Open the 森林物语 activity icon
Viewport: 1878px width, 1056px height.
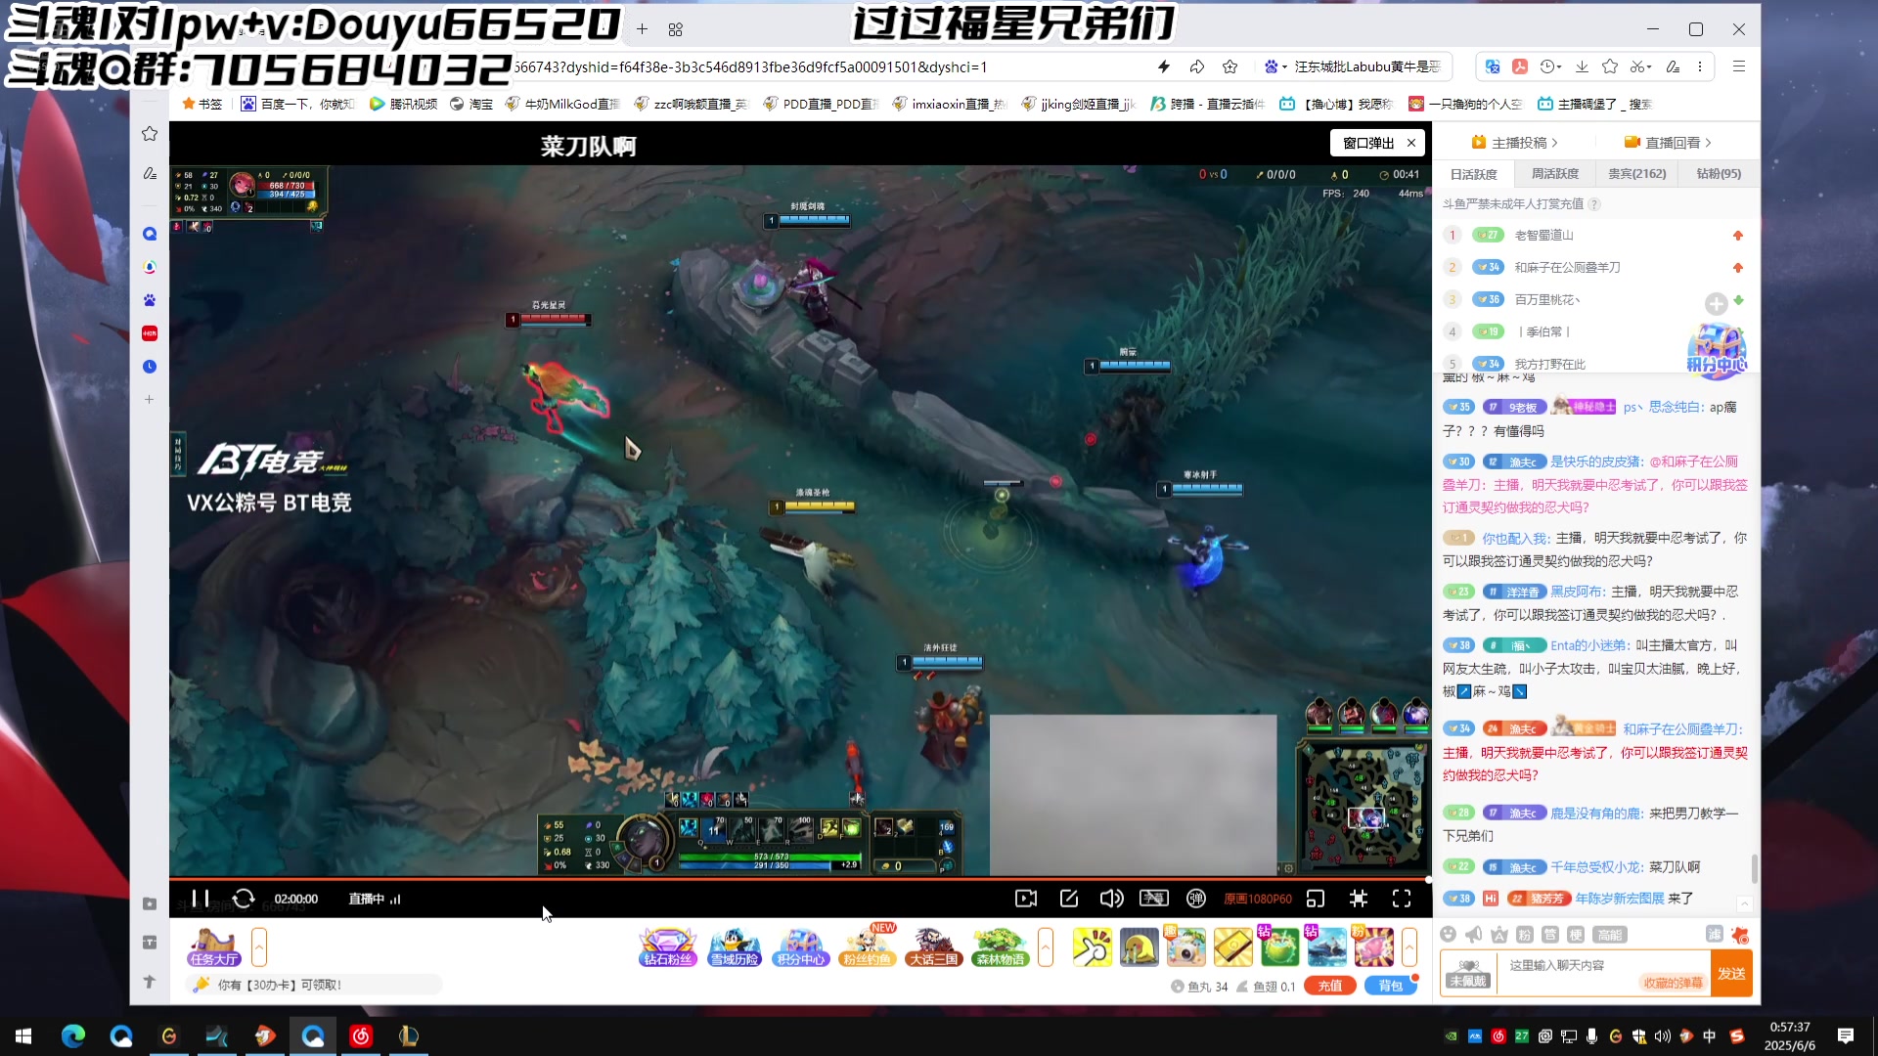[x=1000, y=946]
